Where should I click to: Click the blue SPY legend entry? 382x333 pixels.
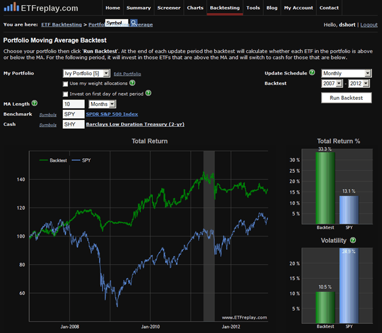(81, 161)
